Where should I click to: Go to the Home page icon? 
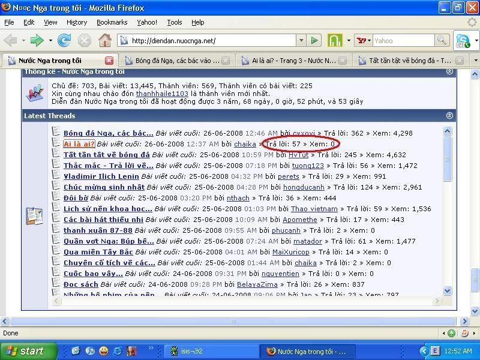click(105, 41)
